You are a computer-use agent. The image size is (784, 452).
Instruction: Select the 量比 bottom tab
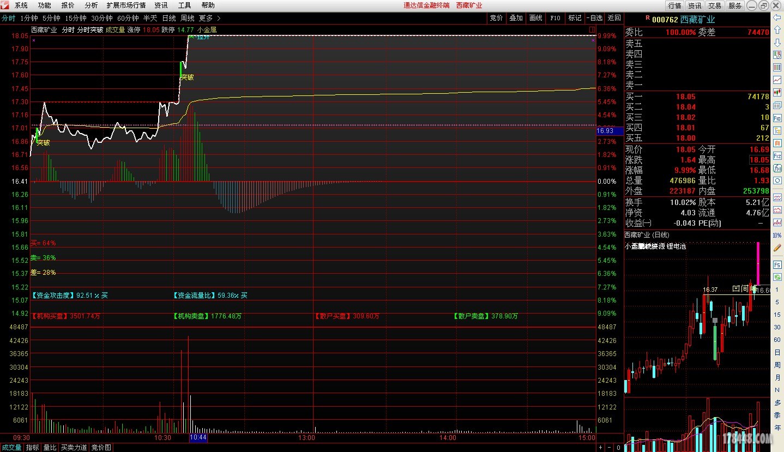(x=50, y=448)
